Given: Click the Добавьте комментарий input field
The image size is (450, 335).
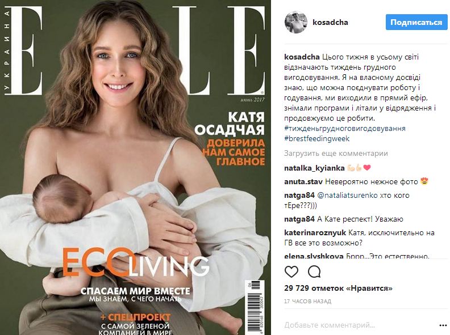Looking at the screenshot, I should pos(359,325).
